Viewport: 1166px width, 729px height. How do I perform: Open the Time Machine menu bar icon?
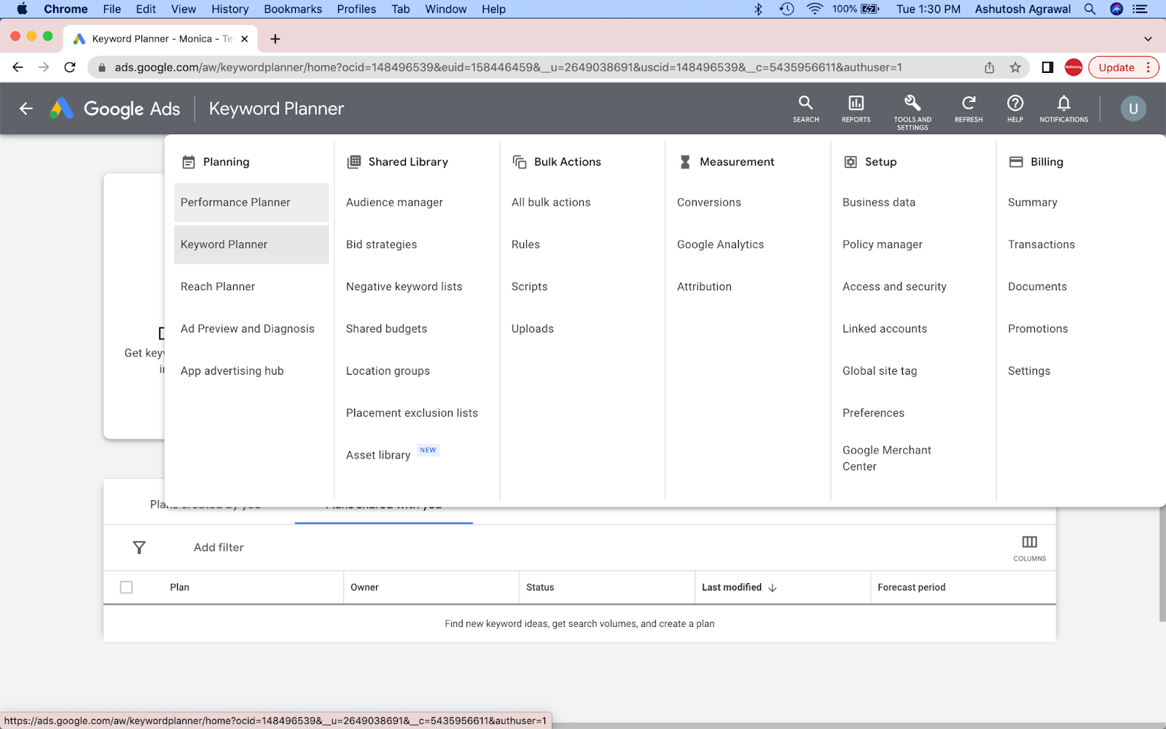(x=786, y=9)
